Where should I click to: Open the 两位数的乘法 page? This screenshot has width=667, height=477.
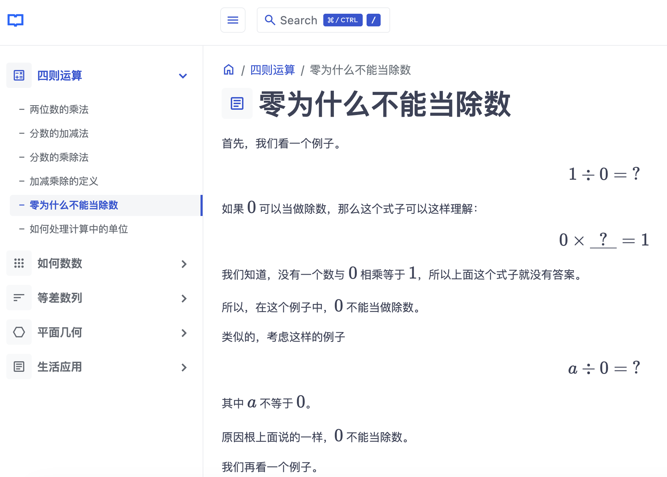(59, 109)
